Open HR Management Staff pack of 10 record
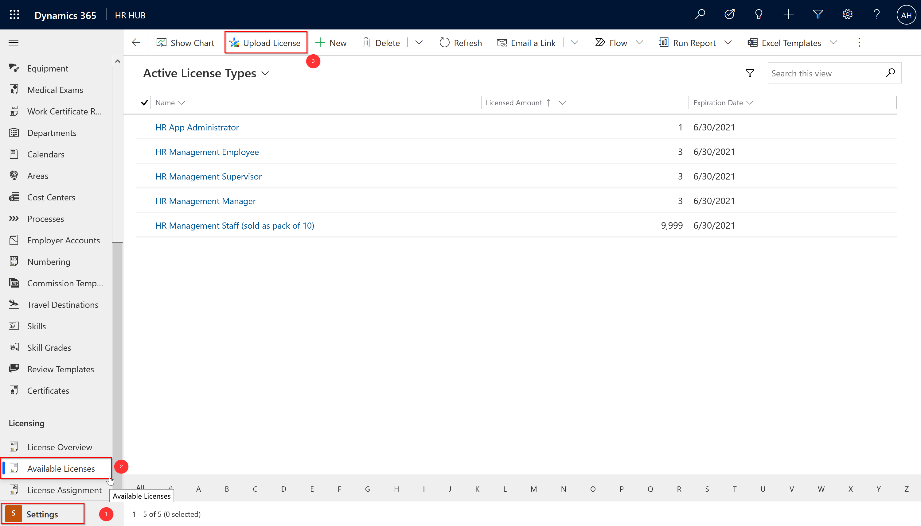This screenshot has width=921, height=526. [x=235, y=226]
